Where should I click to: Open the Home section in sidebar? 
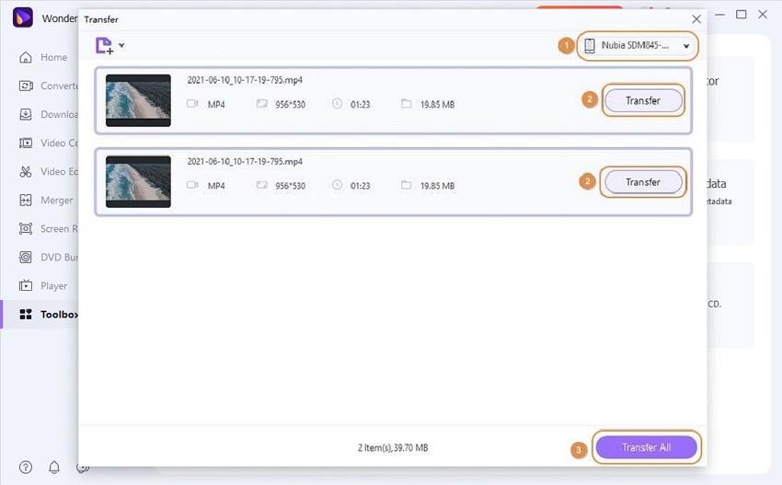tap(43, 57)
